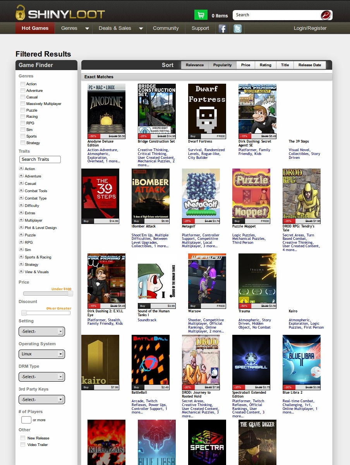Open Dwarf Fortress cover image
This screenshot has width=350, height=465.
pyautogui.click(x=207, y=108)
